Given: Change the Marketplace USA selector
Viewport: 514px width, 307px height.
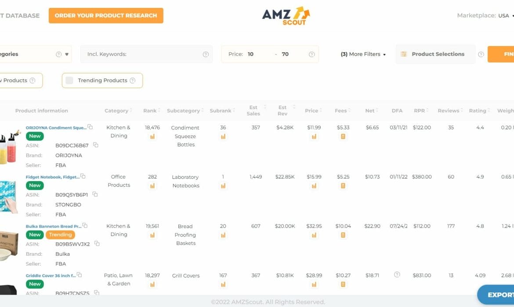Looking at the screenshot, I should 505,16.
